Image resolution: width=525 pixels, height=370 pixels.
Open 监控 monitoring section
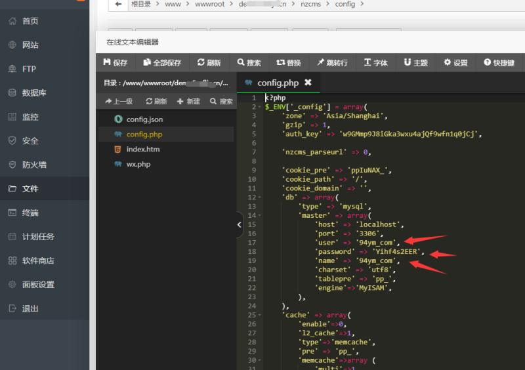(x=30, y=117)
